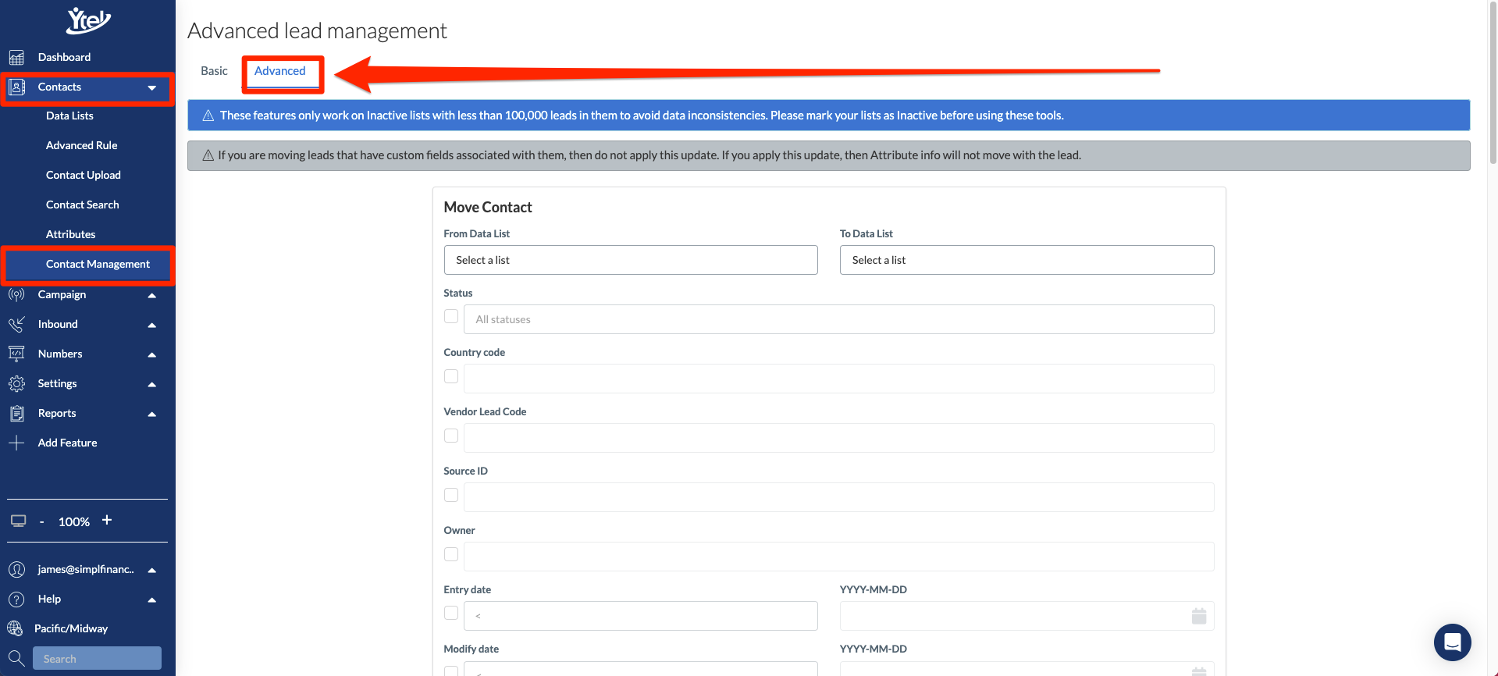The image size is (1498, 676).
Task: Open Advanced Rule submenu item
Action: click(x=81, y=145)
